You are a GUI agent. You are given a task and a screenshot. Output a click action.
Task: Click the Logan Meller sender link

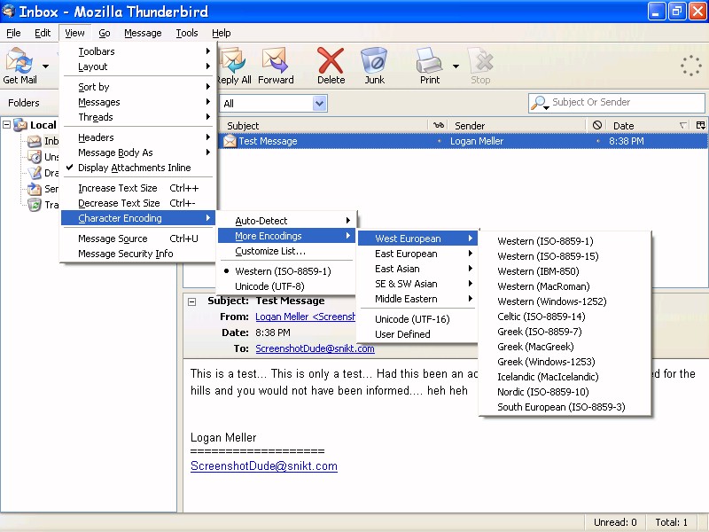pyautogui.click(x=305, y=317)
